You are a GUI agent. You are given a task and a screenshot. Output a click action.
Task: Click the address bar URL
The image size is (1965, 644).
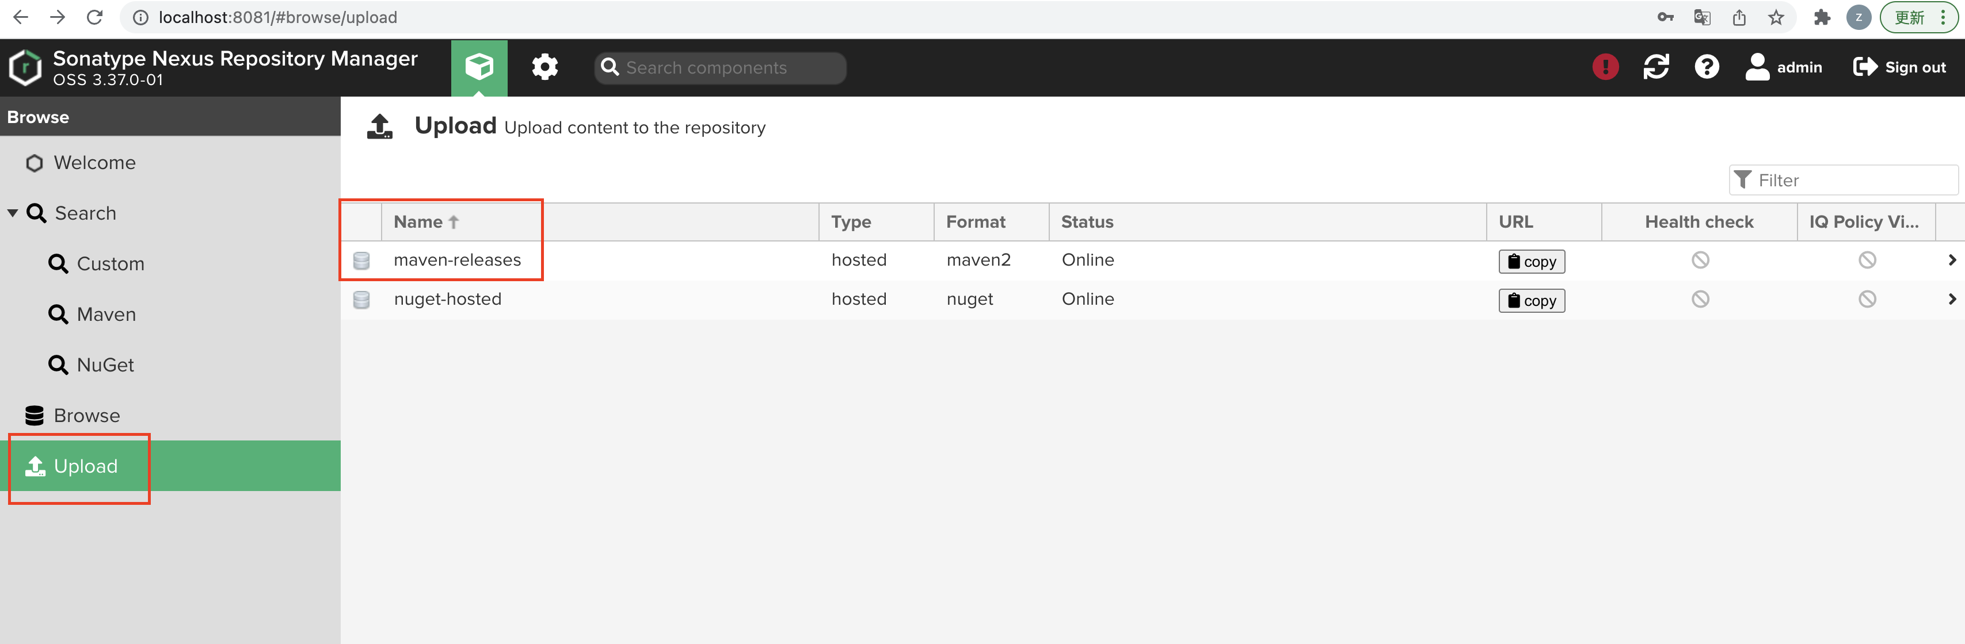tap(277, 17)
